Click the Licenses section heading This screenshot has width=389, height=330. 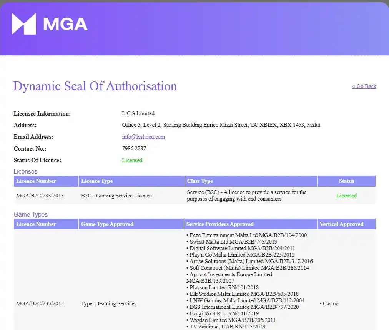pyautogui.click(x=25, y=171)
